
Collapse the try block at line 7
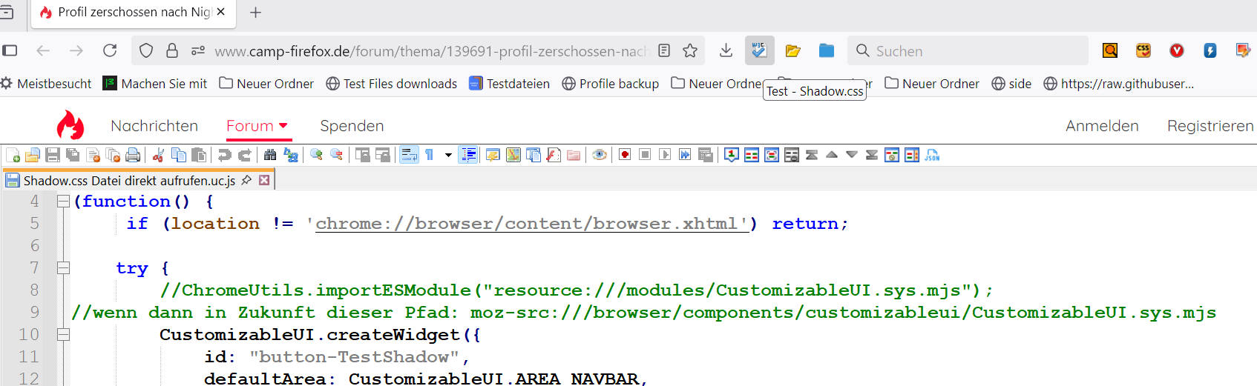[64, 268]
